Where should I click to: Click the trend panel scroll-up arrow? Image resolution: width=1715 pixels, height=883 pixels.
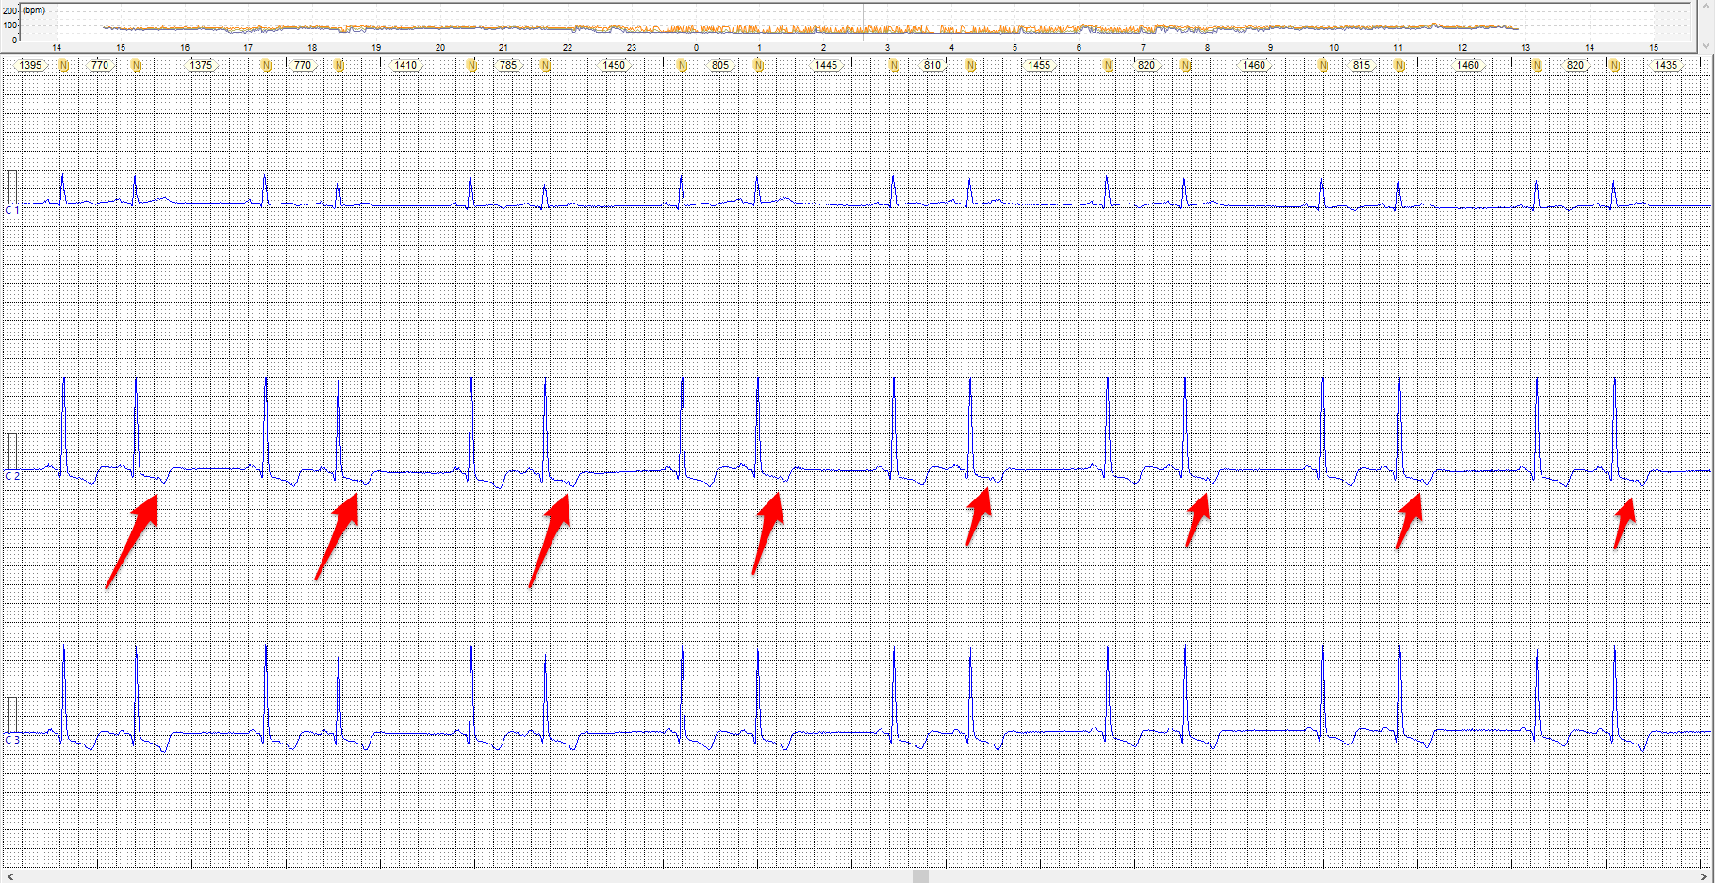point(1707,7)
